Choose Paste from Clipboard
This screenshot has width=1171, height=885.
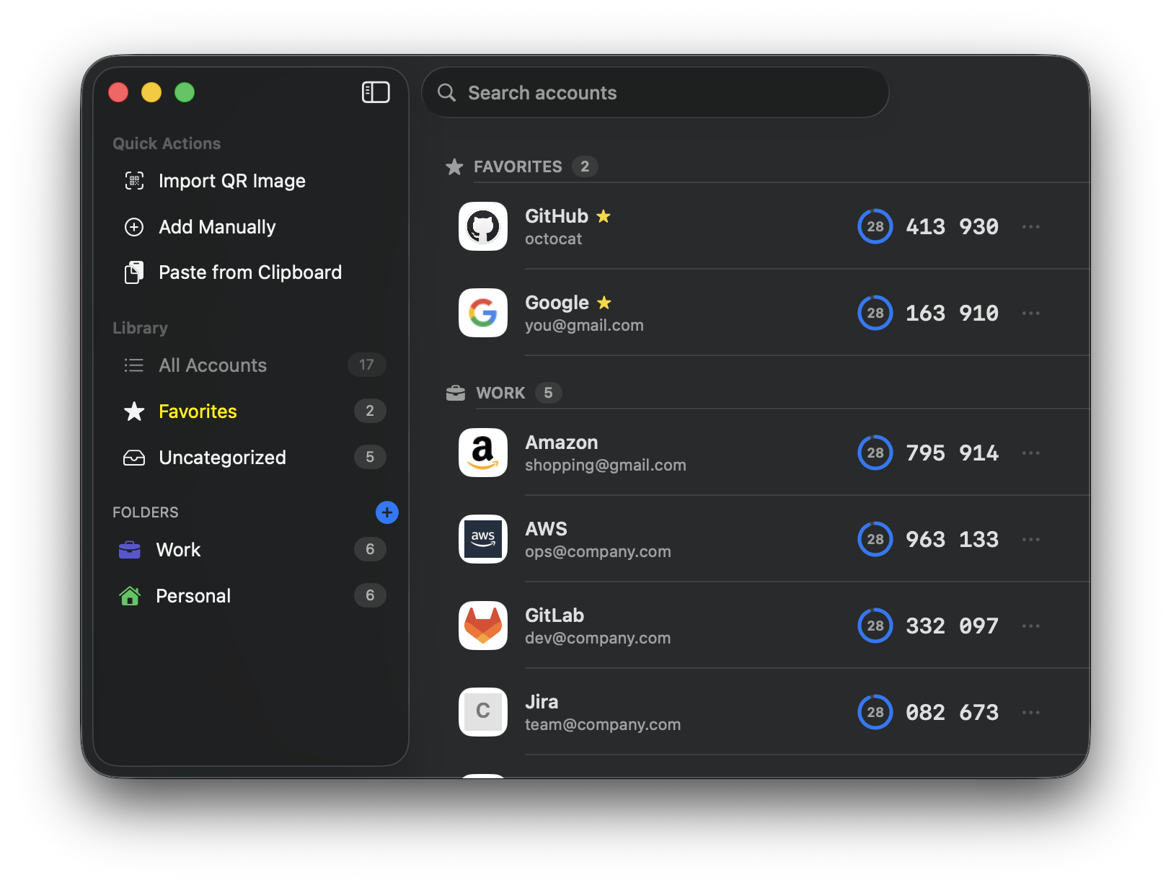click(250, 272)
